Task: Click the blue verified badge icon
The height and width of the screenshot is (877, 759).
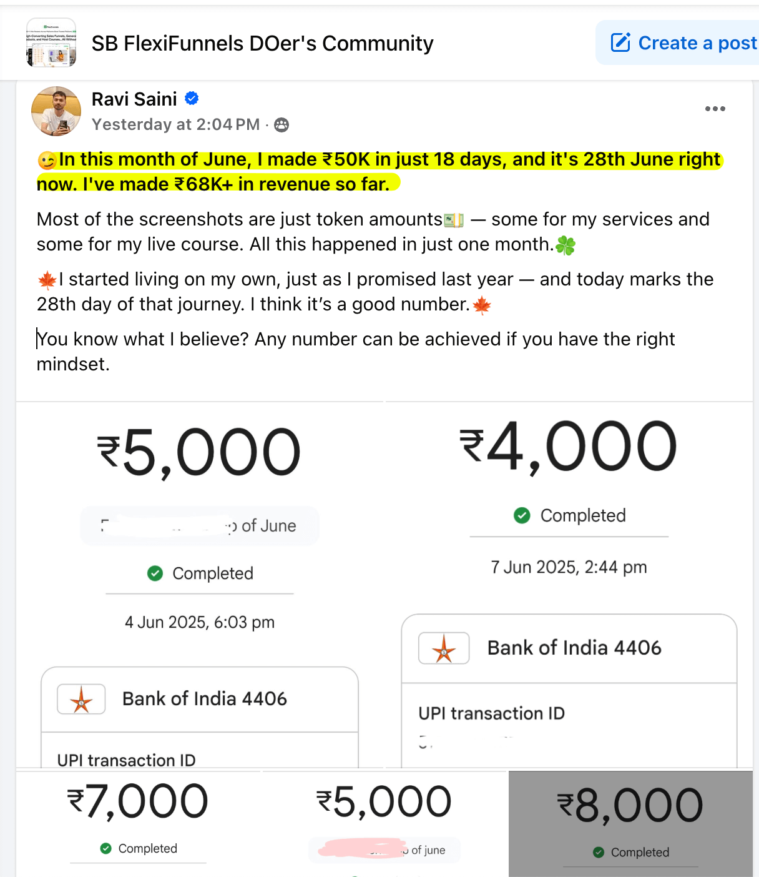Action: coord(192,99)
